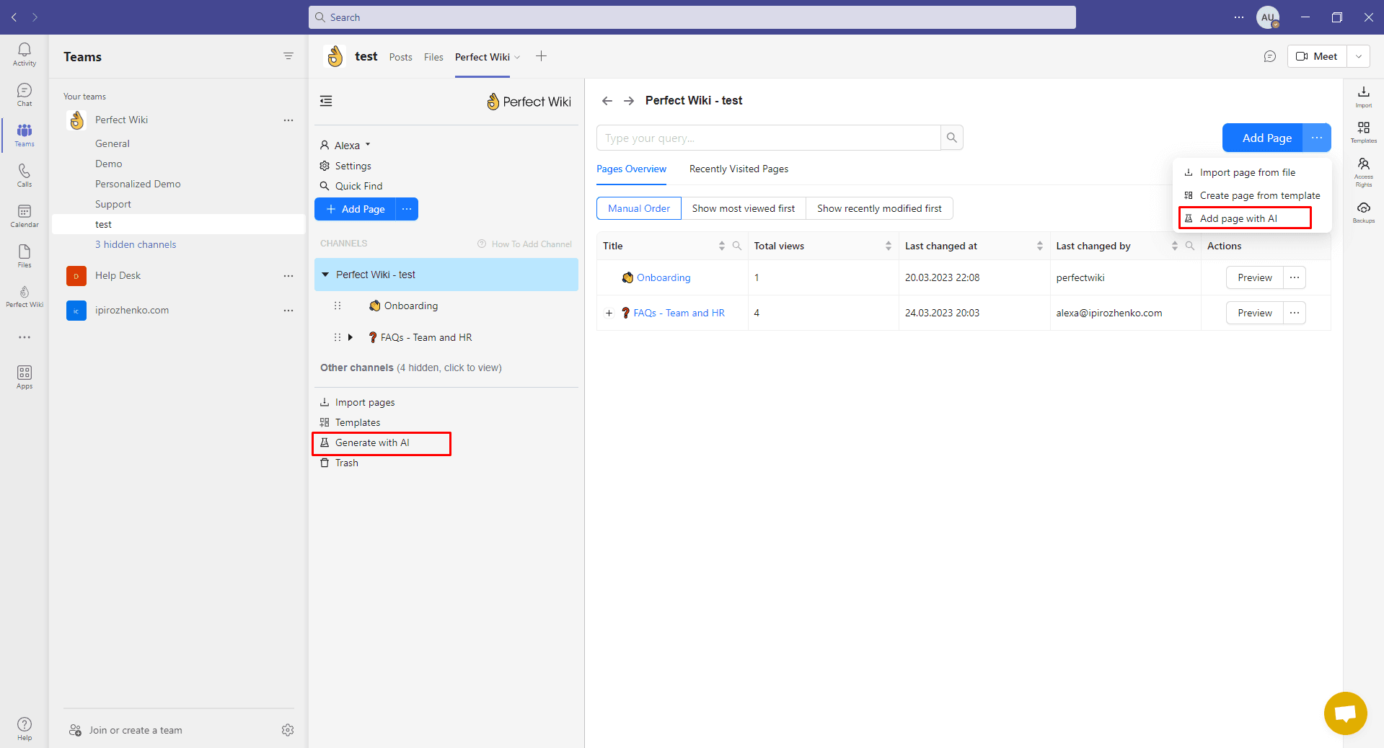Collapse the Perfect Wiki - test channel
The height and width of the screenshot is (748, 1384).
pyautogui.click(x=325, y=275)
